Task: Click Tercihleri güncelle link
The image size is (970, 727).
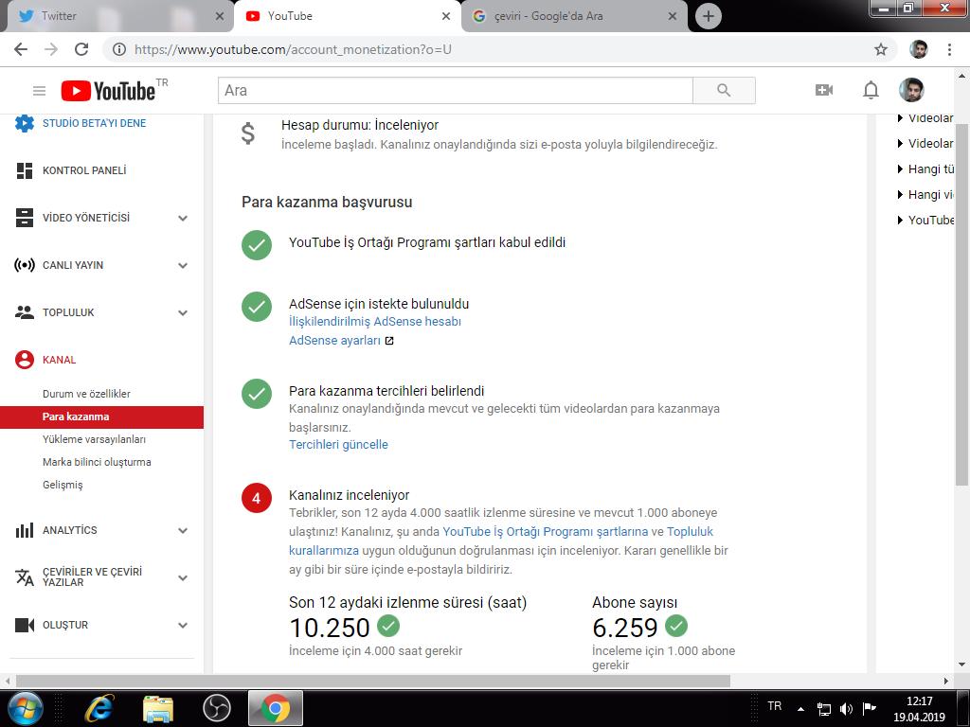Action: point(338,445)
